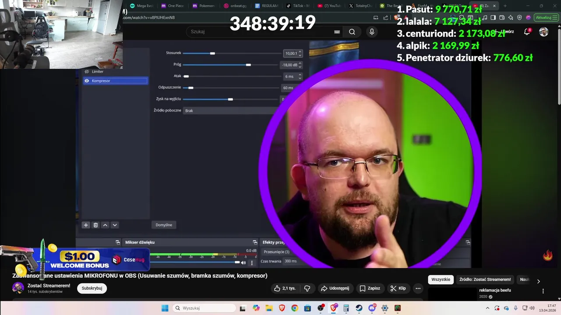Add a filter with plus icon

pos(85,225)
